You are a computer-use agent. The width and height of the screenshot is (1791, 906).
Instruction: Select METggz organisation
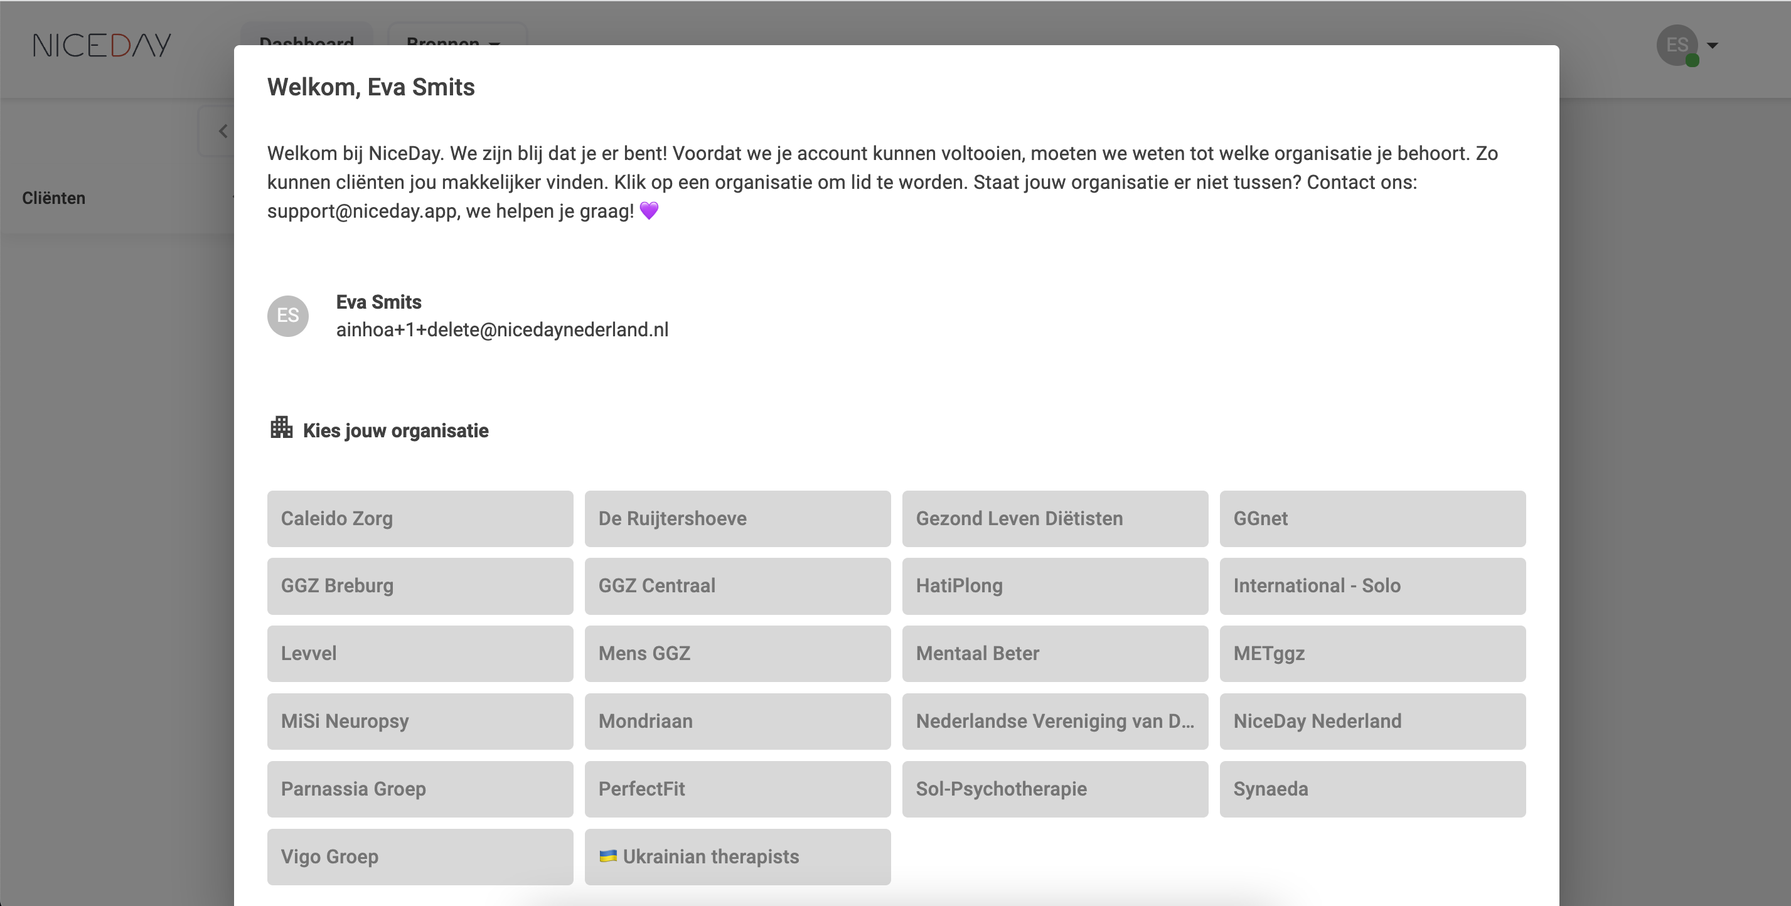tap(1372, 654)
